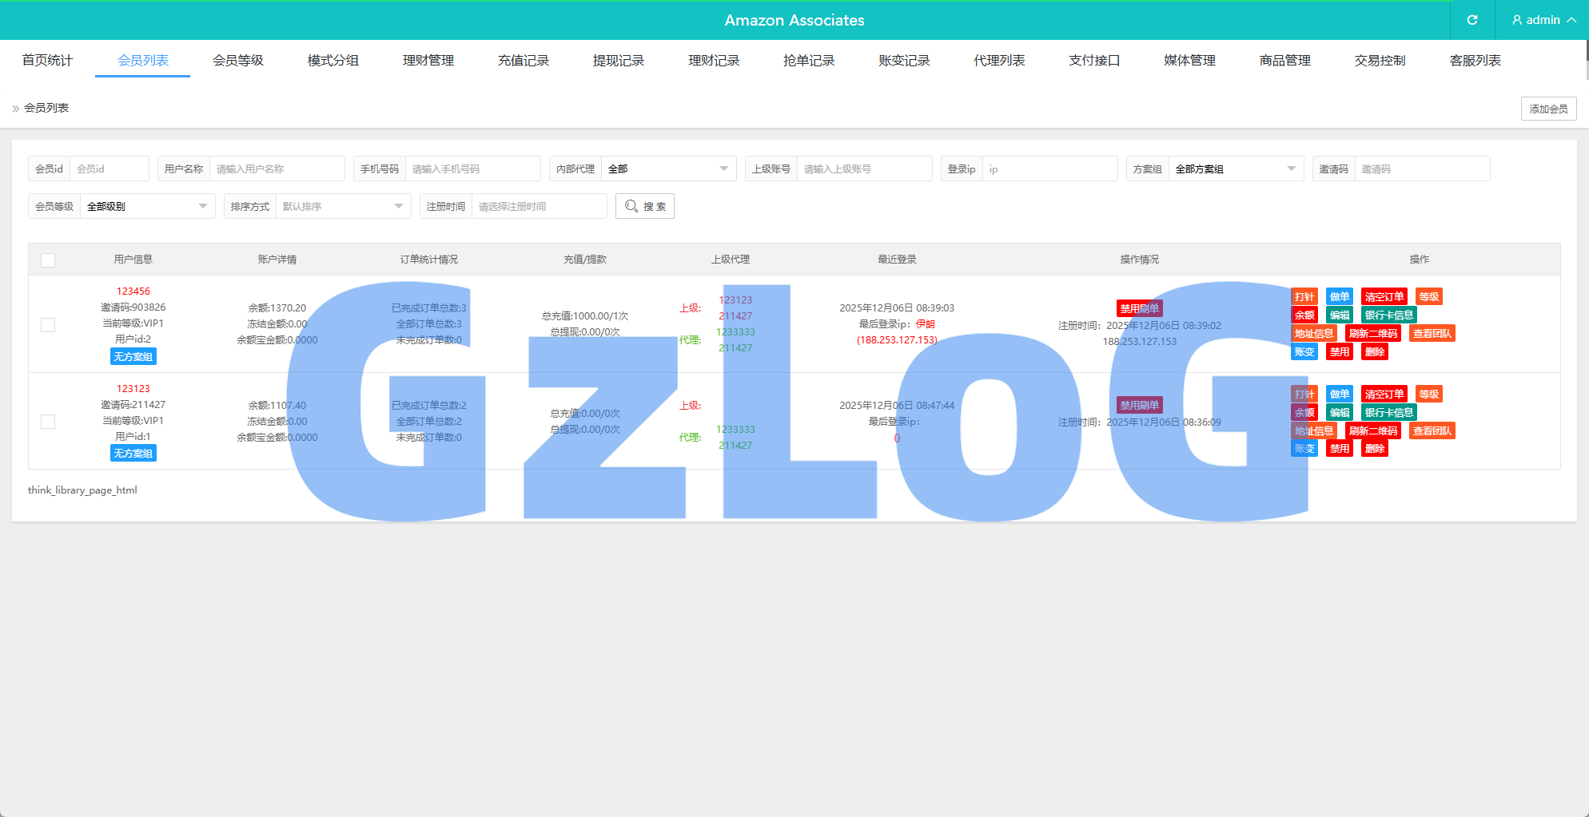Click 查看团队 for user 123456
Screen dimensions: 1589x817
coord(1432,334)
